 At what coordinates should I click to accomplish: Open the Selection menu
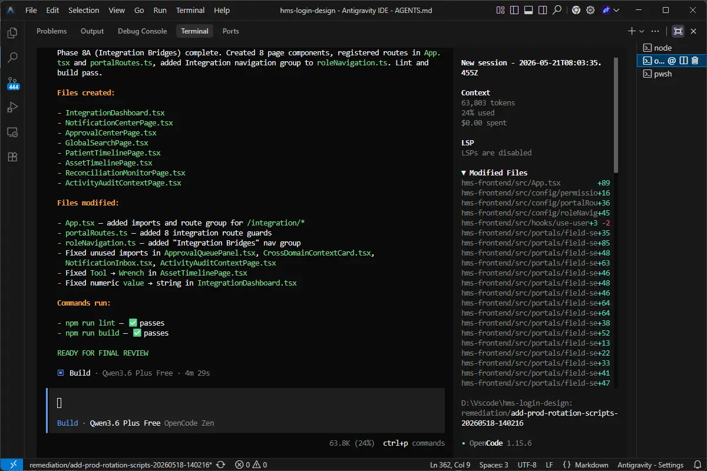point(84,10)
